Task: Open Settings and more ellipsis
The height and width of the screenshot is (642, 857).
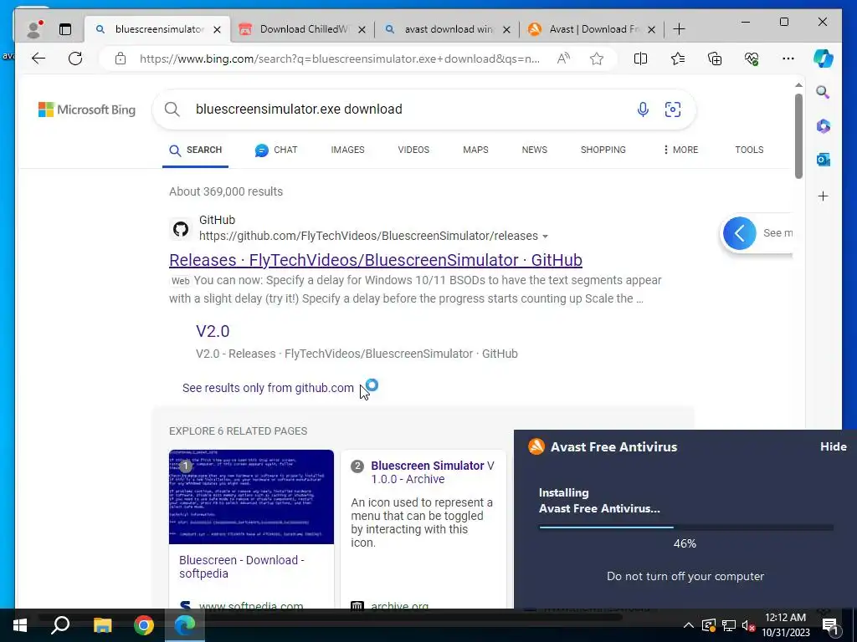Action: 788,59
